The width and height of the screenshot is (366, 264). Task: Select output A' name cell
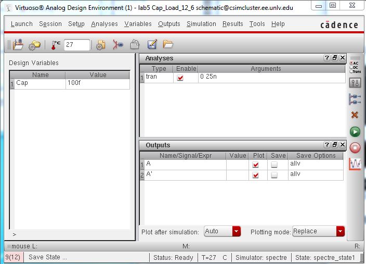coord(185,175)
